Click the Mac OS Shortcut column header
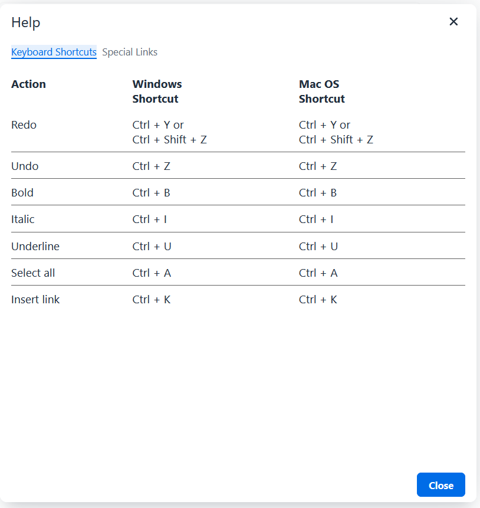 click(321, 91)
